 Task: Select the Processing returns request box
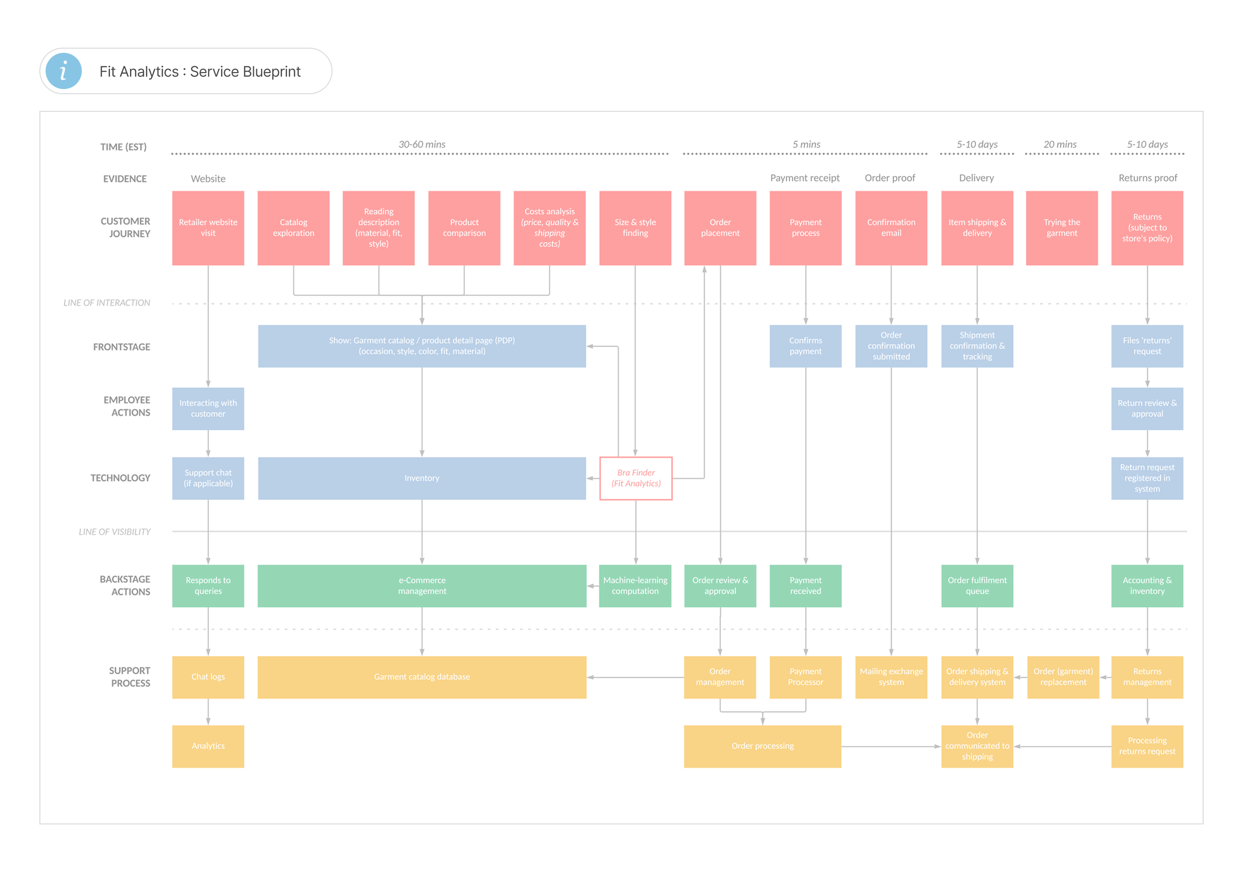[1147, 746]
